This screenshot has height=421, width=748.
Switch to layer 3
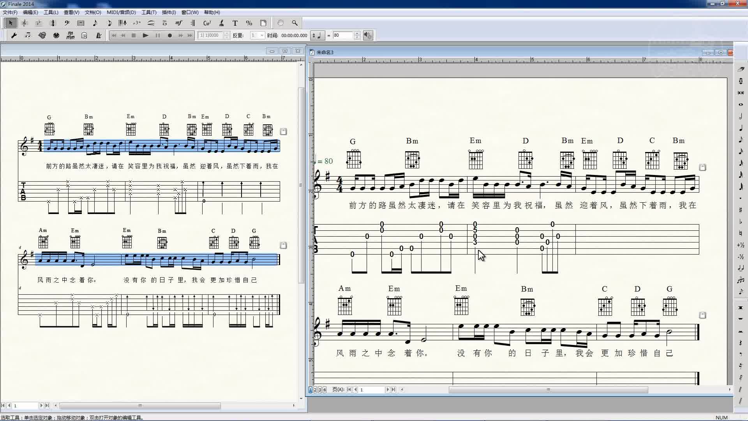click(320, 389)
